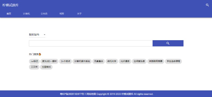Click the 柠檬试题库 link in the footer
The width and height of the screenshot is (212, 97).
(x=127, y=94)
